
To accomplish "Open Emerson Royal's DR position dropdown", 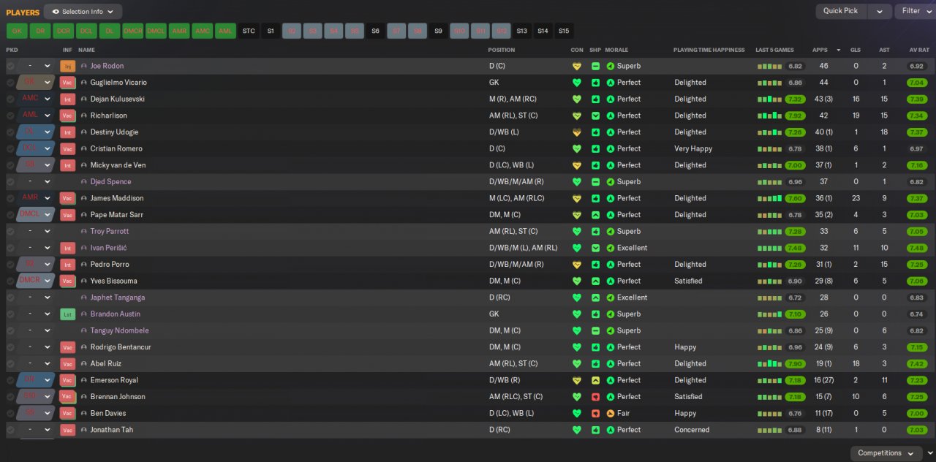I will 37,380.
